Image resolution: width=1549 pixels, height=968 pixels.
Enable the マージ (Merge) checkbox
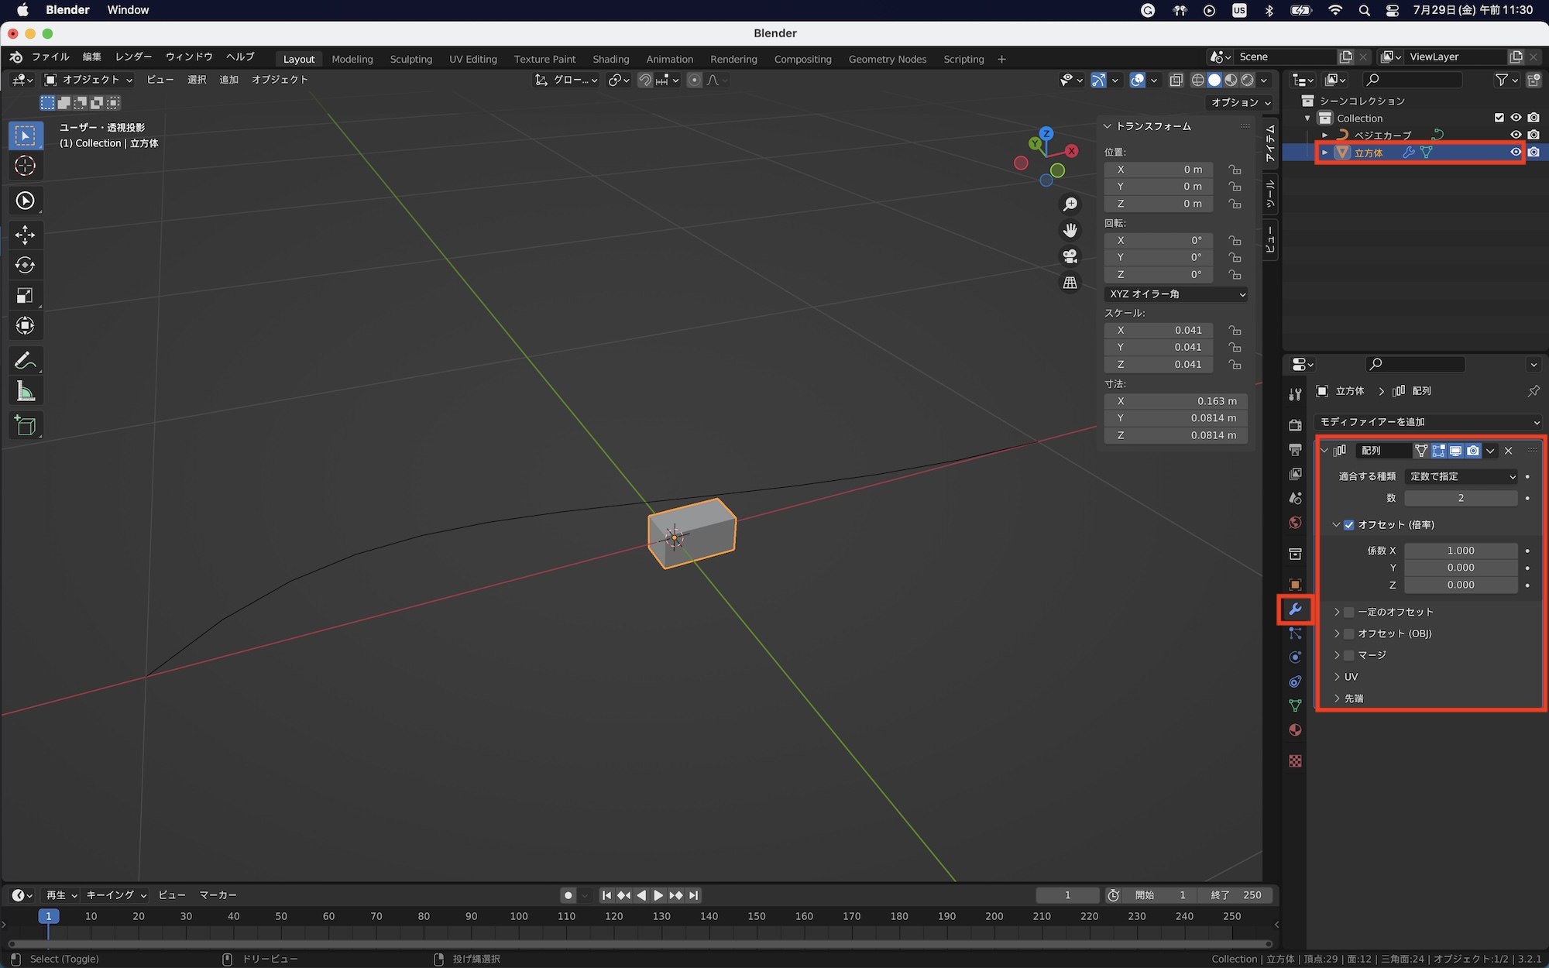[1349, 655]
